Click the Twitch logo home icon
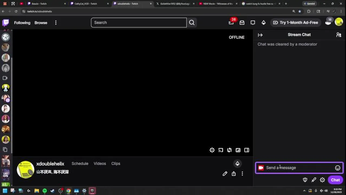346x195 pixels. pos(5,22)
